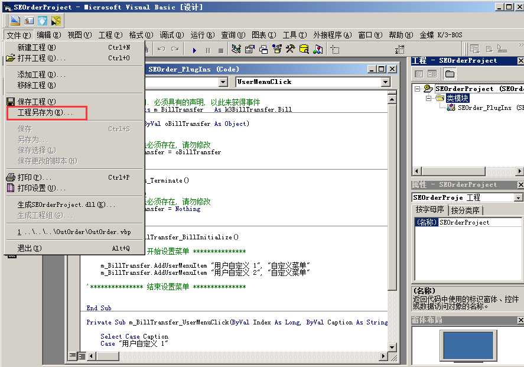Open the UserMenuClick procedure dropdown
This screenshot has height=367, width=524.
(x=386, y=82)
